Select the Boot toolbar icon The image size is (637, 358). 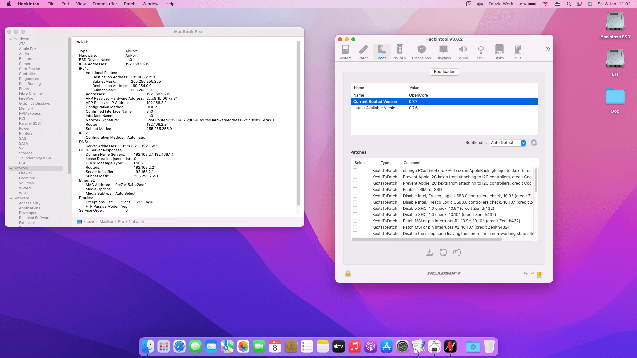tap(382, 52)
